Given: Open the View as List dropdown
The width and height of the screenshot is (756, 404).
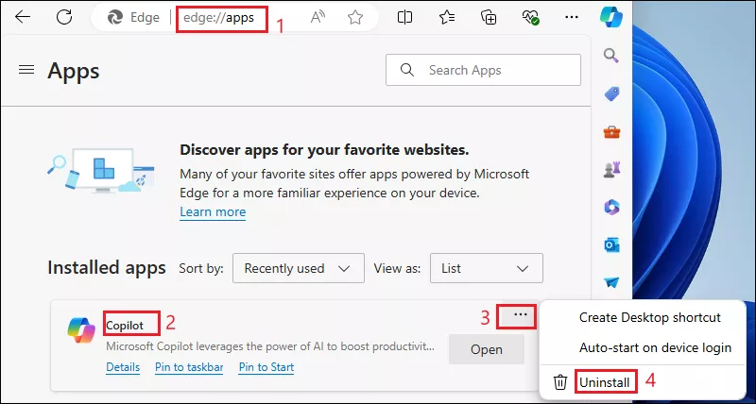Looking at the screenshot, I should pos(486,268).
